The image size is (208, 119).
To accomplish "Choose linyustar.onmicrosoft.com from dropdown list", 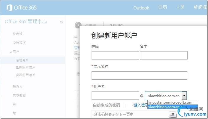I will click(x=173, y=102).
